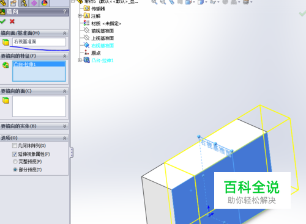The width and height of the screenshot is (306, 224).
Task: Switch to the ConfigurationManager tab
Action: (24, 3)
